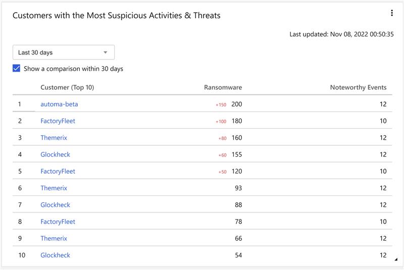404x270 pixels.
Task: Uncheck Show a comparison within 30 days
Action: (x=17, y=69)
